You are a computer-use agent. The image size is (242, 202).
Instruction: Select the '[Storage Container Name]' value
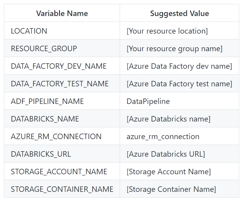pyautogui.click(x=171, y=189)
